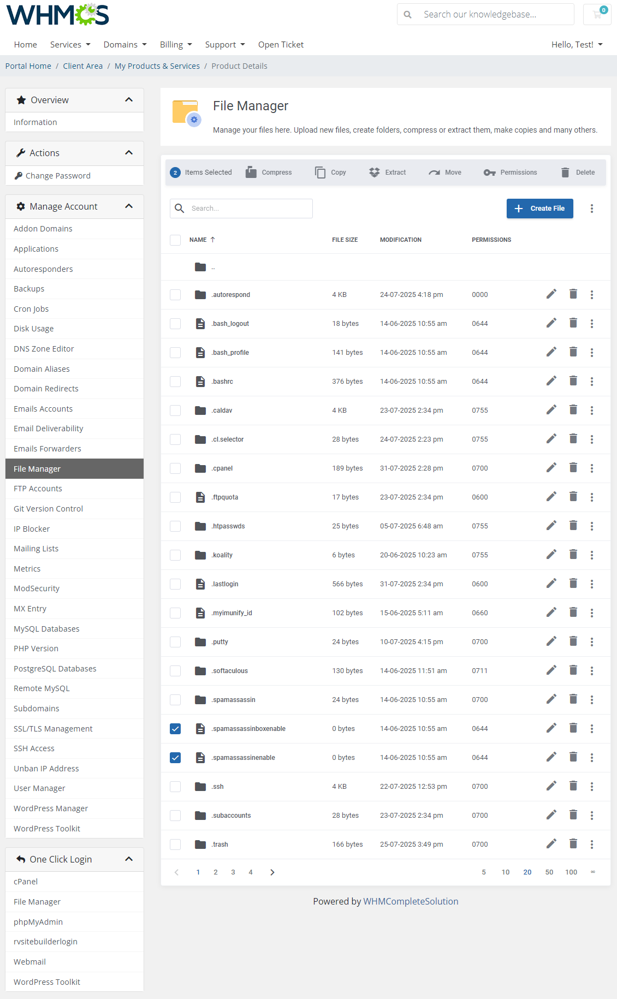Click the Delete icon in the toolbar
This screenshot has width=617, height=999.
[x=565, y=173]
